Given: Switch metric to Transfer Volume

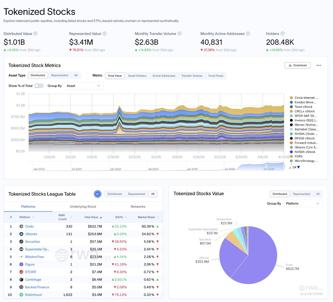Looking at the screenshot, I should click(192, 76).
